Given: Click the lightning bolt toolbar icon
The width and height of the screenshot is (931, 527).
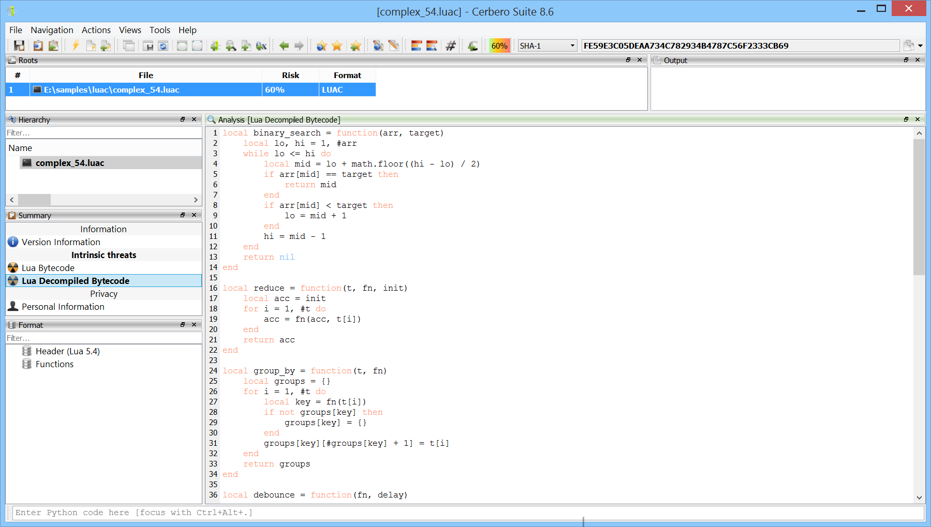Looking at the screenshot, I should 76,46.
